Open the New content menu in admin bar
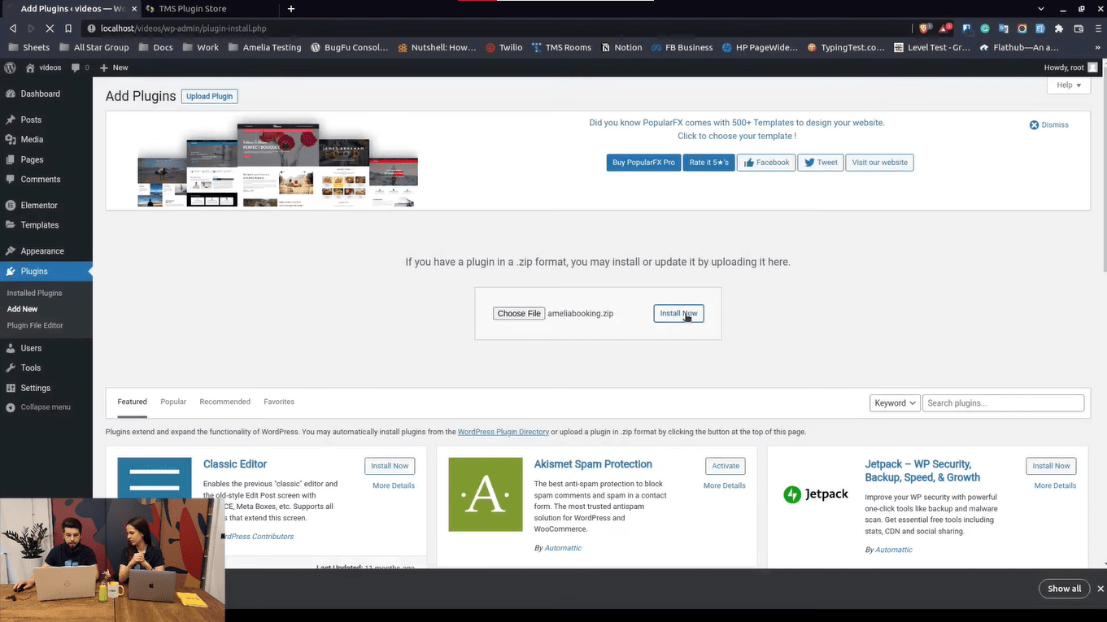 pyautogui.click(x=115, y=67)
